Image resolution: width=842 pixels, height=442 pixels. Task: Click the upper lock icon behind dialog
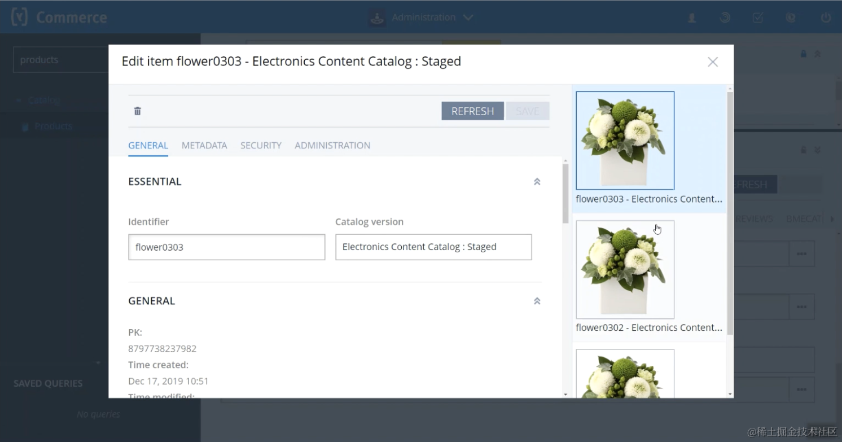pos(804,54)
